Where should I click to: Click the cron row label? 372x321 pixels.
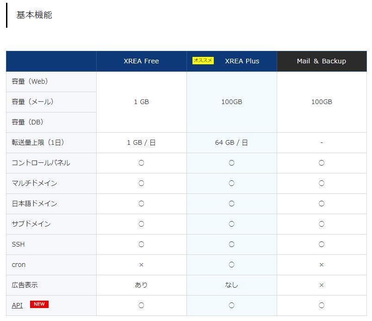pyautogui.click(x=19, y=265)
